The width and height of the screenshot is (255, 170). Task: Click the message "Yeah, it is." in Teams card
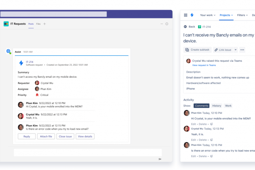coord(31,118)
